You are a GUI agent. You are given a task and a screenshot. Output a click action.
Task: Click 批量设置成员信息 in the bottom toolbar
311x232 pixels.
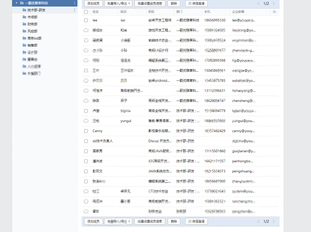pyautogui.click(x=150, y=221)
